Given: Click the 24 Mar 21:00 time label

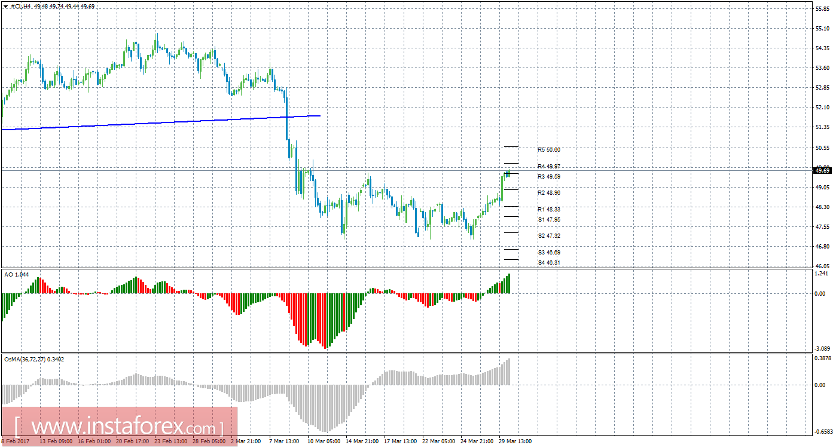Looking at the screenshot, I should coord(477,441).
